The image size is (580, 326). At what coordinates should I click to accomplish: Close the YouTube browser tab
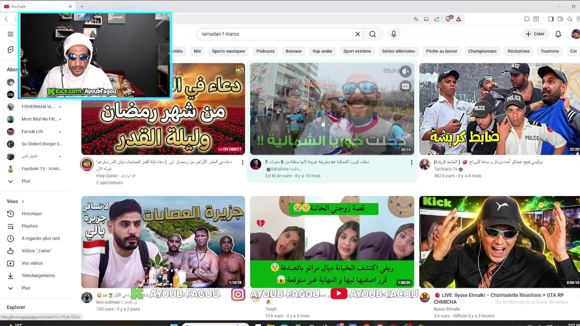pos(70,6)
